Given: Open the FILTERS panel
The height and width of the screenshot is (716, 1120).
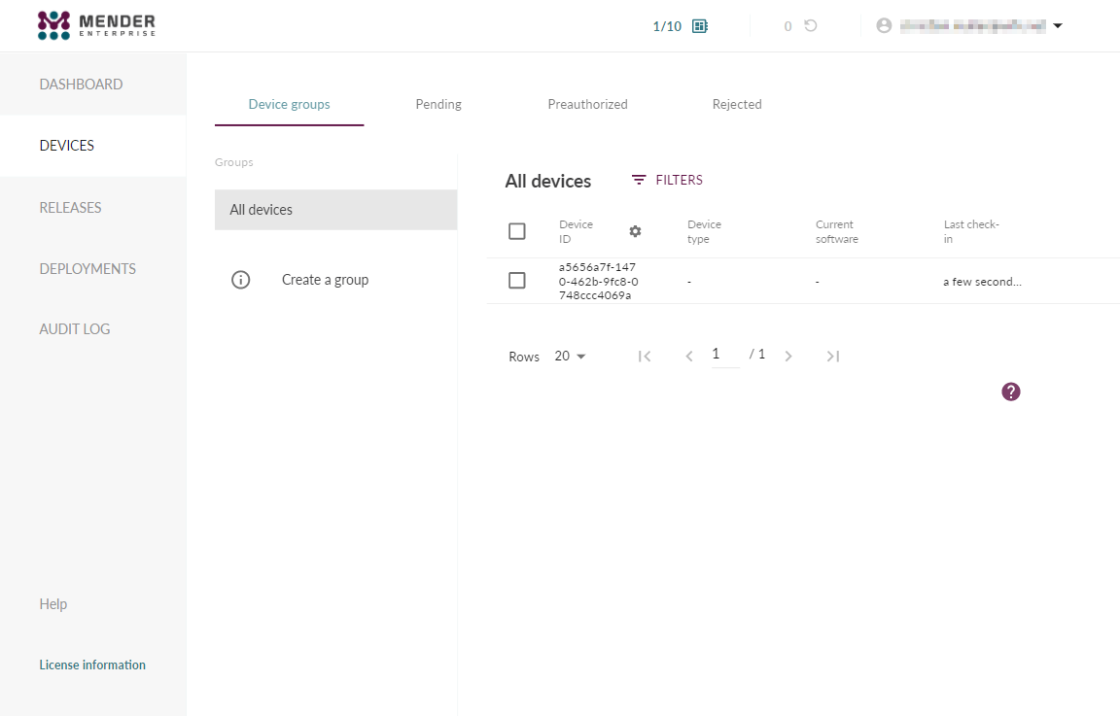Looking at the screenshot, I should (x=667, y=180).
